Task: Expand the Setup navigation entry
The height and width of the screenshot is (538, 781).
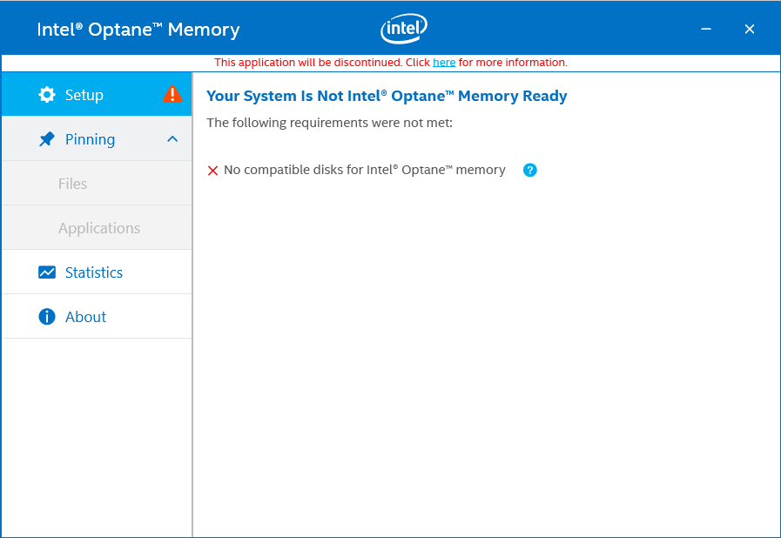Action: [84, 95]
